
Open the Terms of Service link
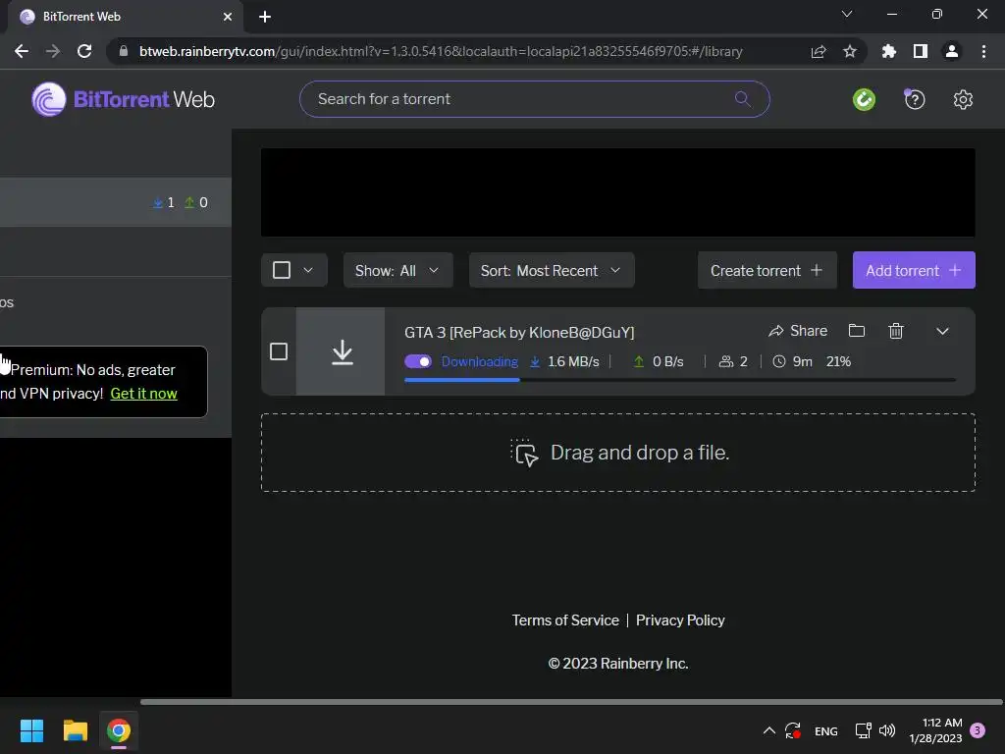click(565, 620)
